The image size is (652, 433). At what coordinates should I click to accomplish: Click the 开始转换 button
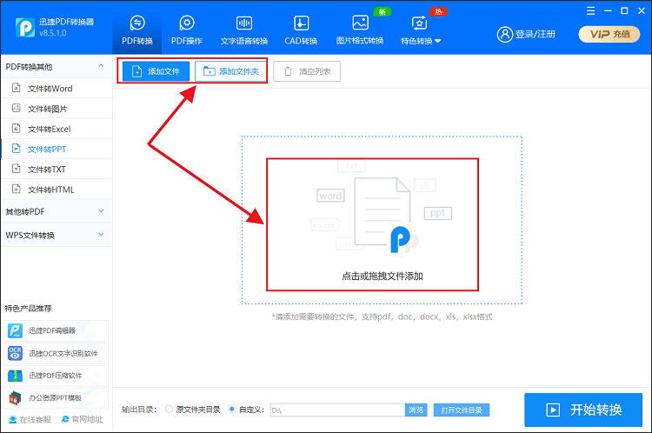[583, 410]
